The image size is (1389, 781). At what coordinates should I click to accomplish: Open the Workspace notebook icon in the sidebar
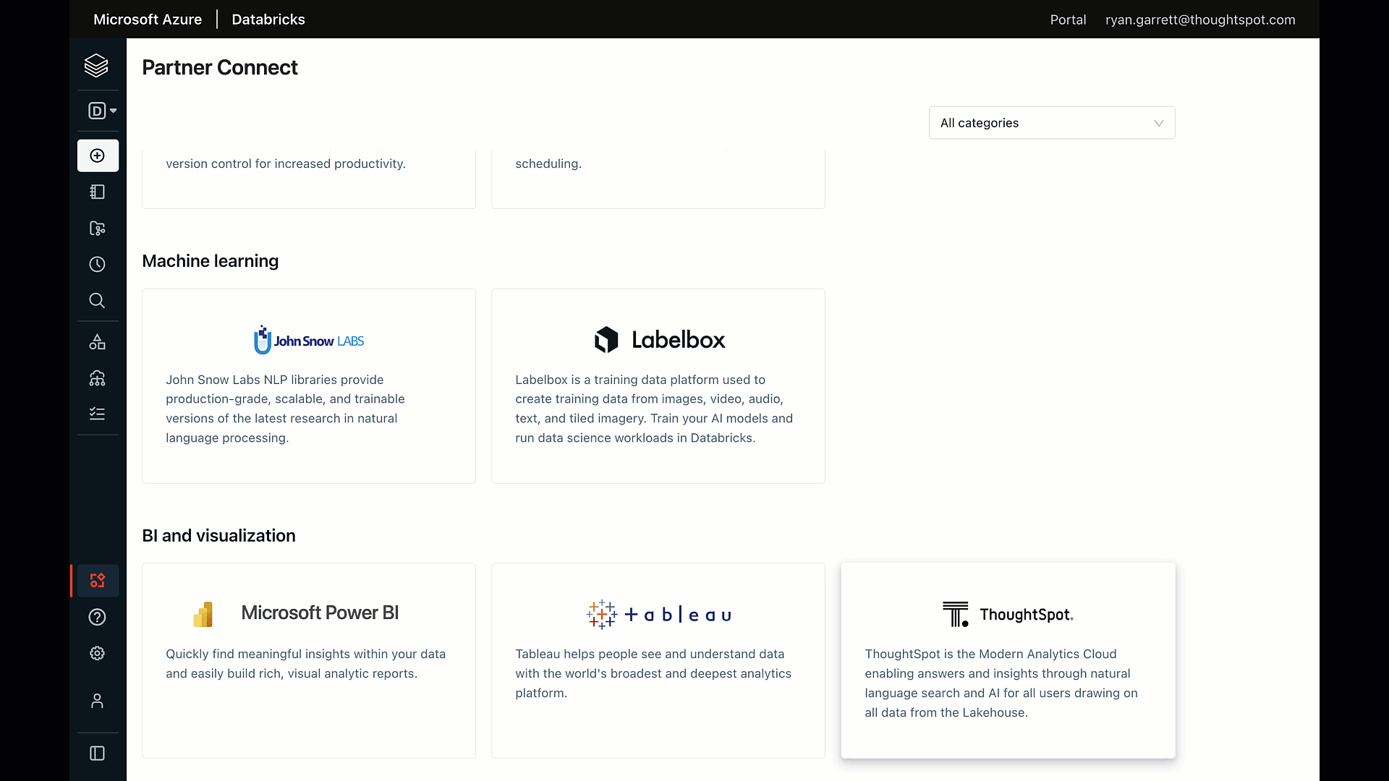(x=98, y=192)
